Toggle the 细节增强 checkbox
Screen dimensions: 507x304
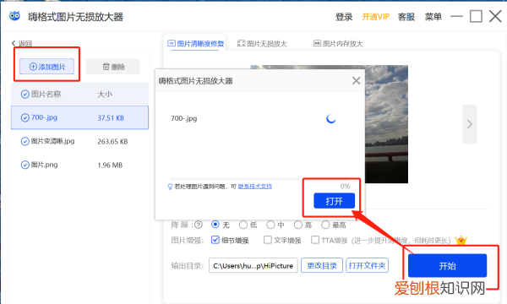[215, 240]
